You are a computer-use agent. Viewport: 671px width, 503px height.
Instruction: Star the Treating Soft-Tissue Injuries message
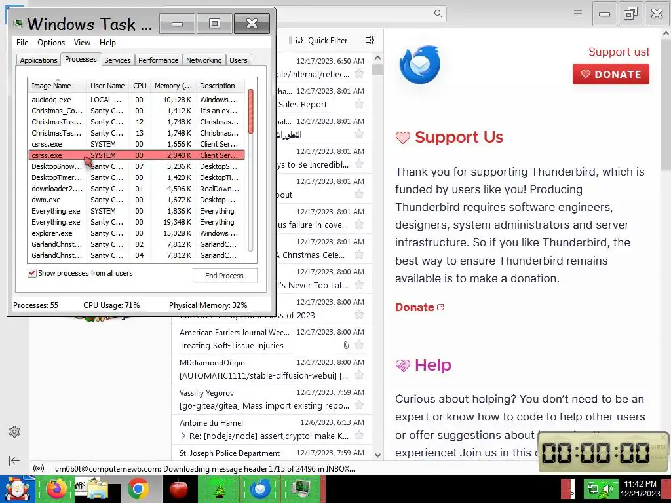click(359, 345)
